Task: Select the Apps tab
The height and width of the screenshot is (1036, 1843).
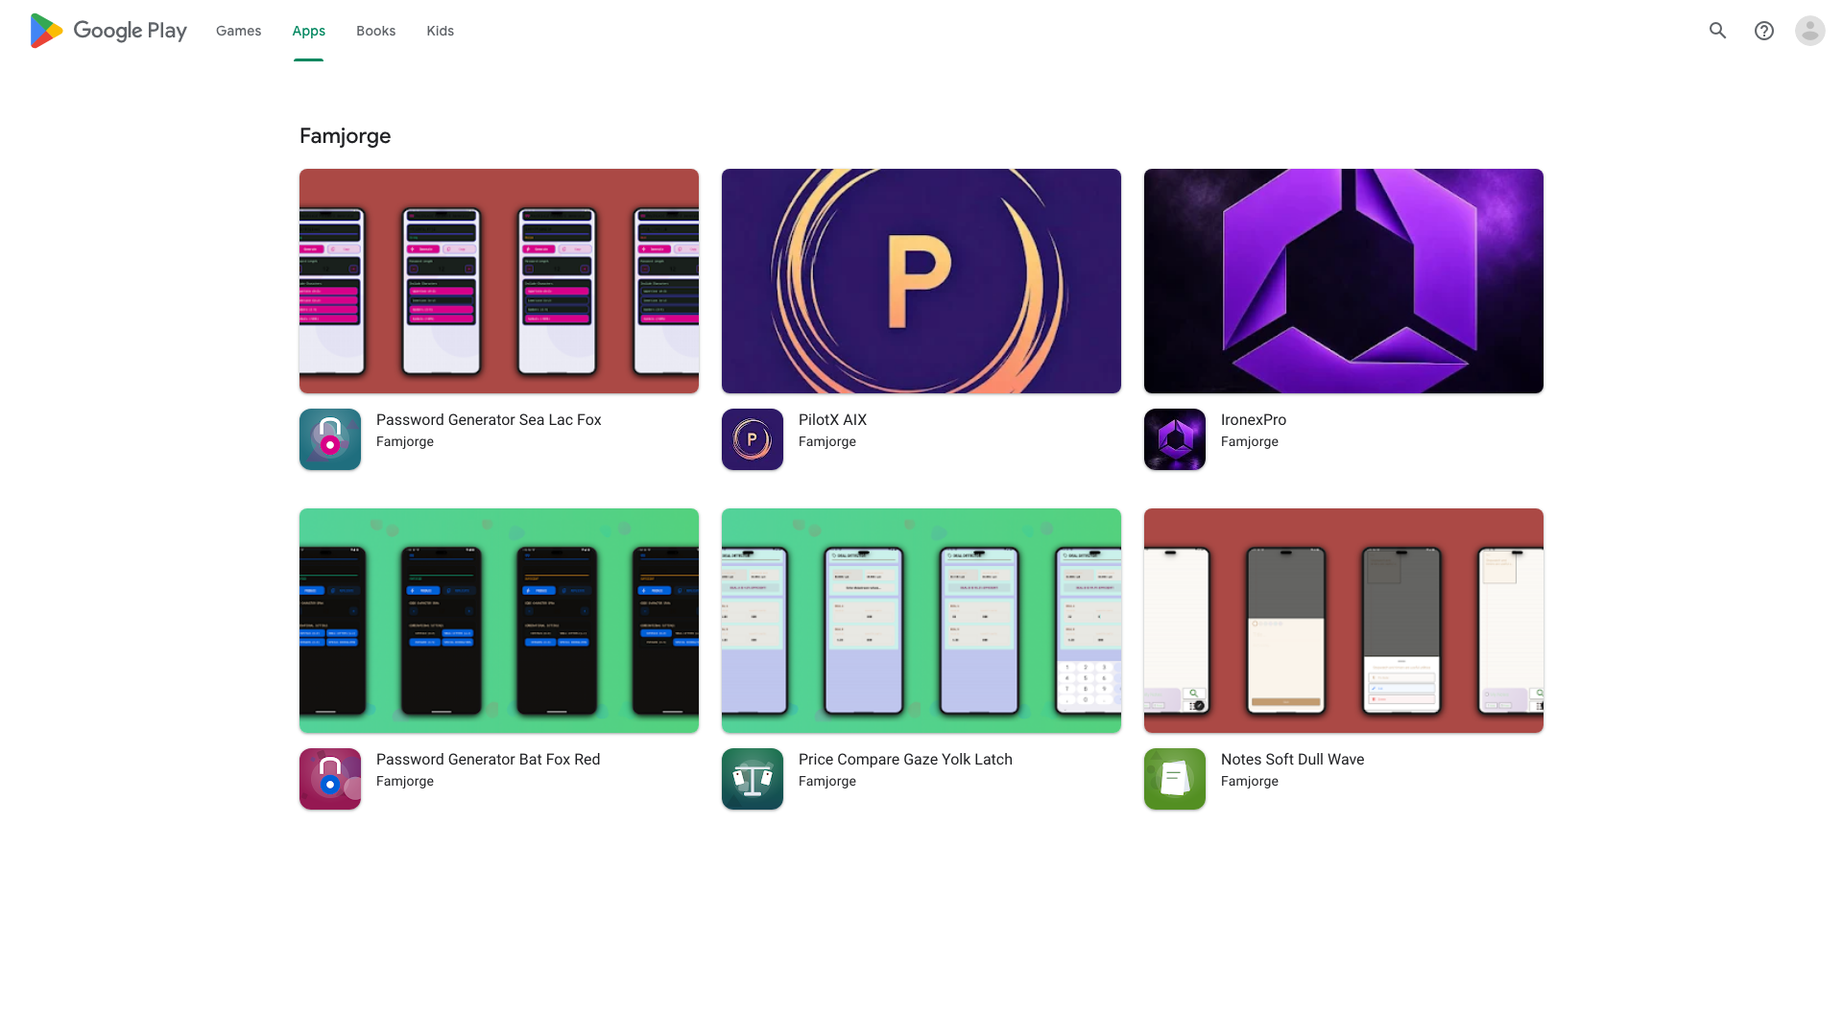Action: tap(309, 31)
